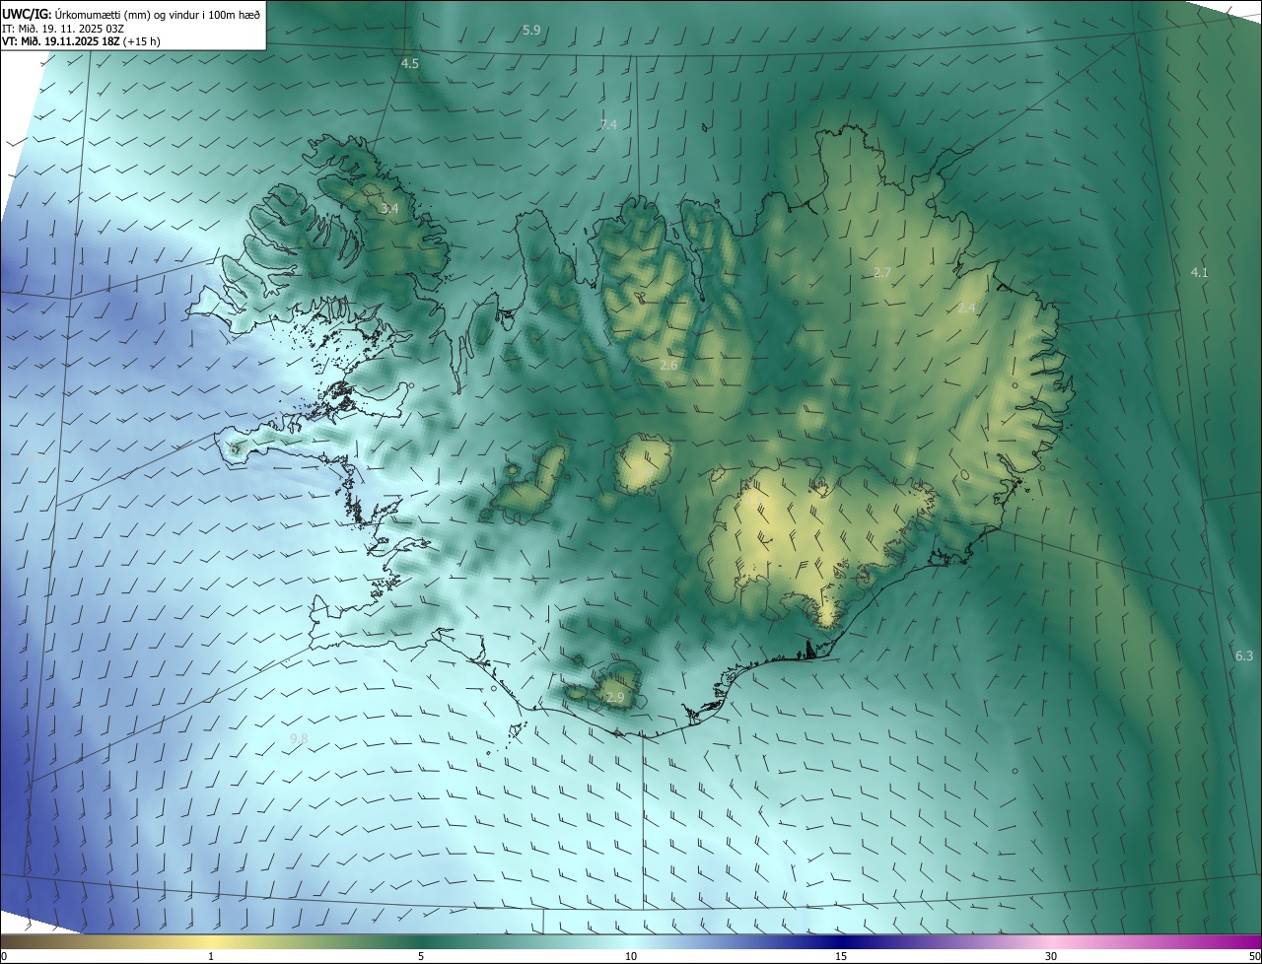Click the 2.4 value label in east Iceland
The height and width of the screenshot is (964, 1262).
966,309
